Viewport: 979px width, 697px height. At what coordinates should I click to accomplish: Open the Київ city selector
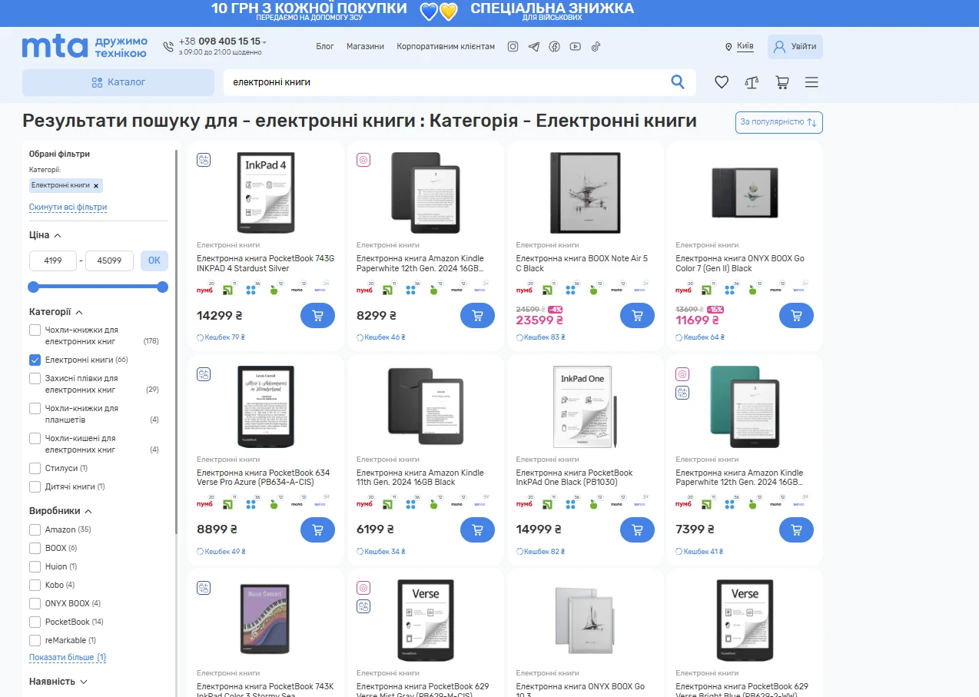click(x=745, y=46)
